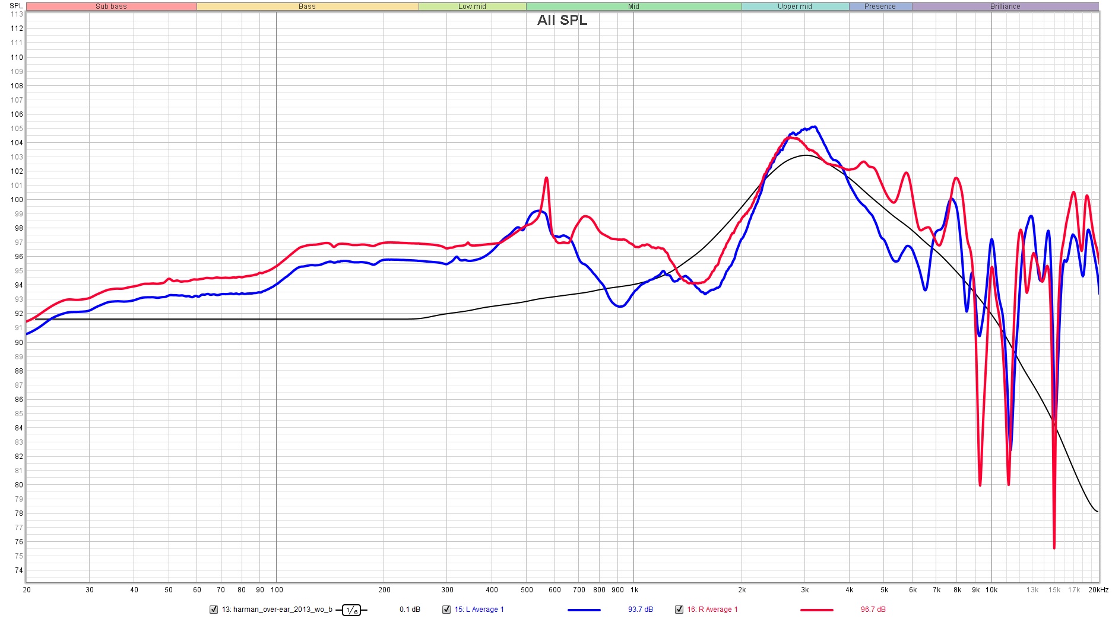Click the red R Average line swatch
This screenshot has height=619, width=1112.
click(x=817, y=610)
